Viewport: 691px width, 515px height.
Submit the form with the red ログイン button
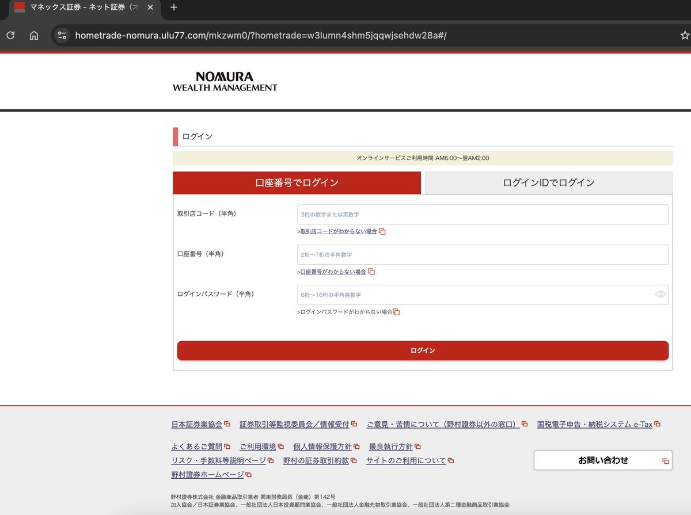(423, 350)
